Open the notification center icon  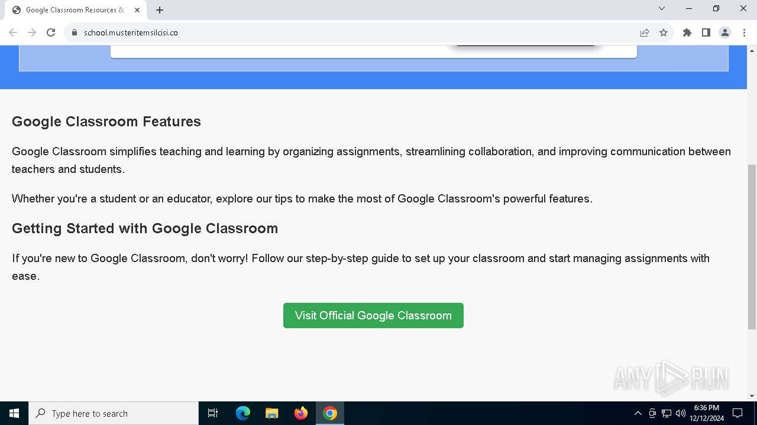(737, 413)
